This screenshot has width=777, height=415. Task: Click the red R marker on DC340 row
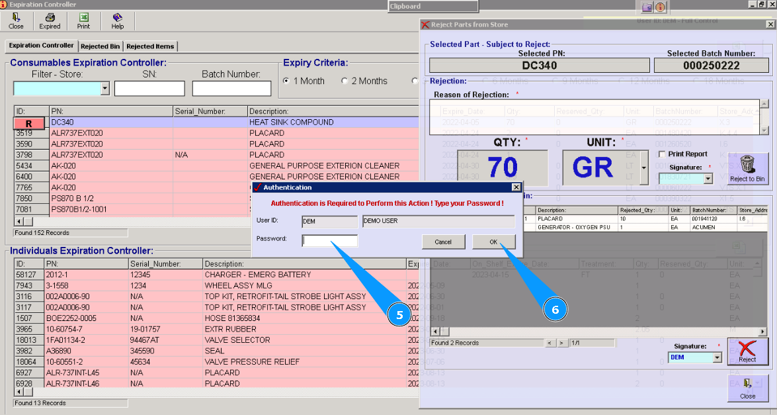[x=29, y=123]
